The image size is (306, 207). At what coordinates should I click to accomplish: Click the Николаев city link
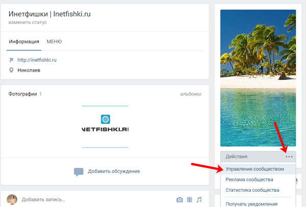pos(29,70)
